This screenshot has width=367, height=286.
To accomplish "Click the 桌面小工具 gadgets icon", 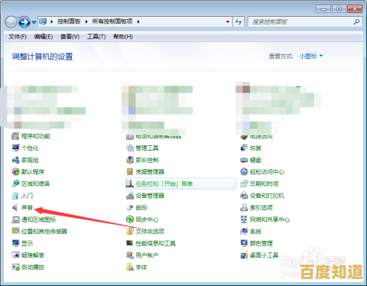I will [244, 255].
